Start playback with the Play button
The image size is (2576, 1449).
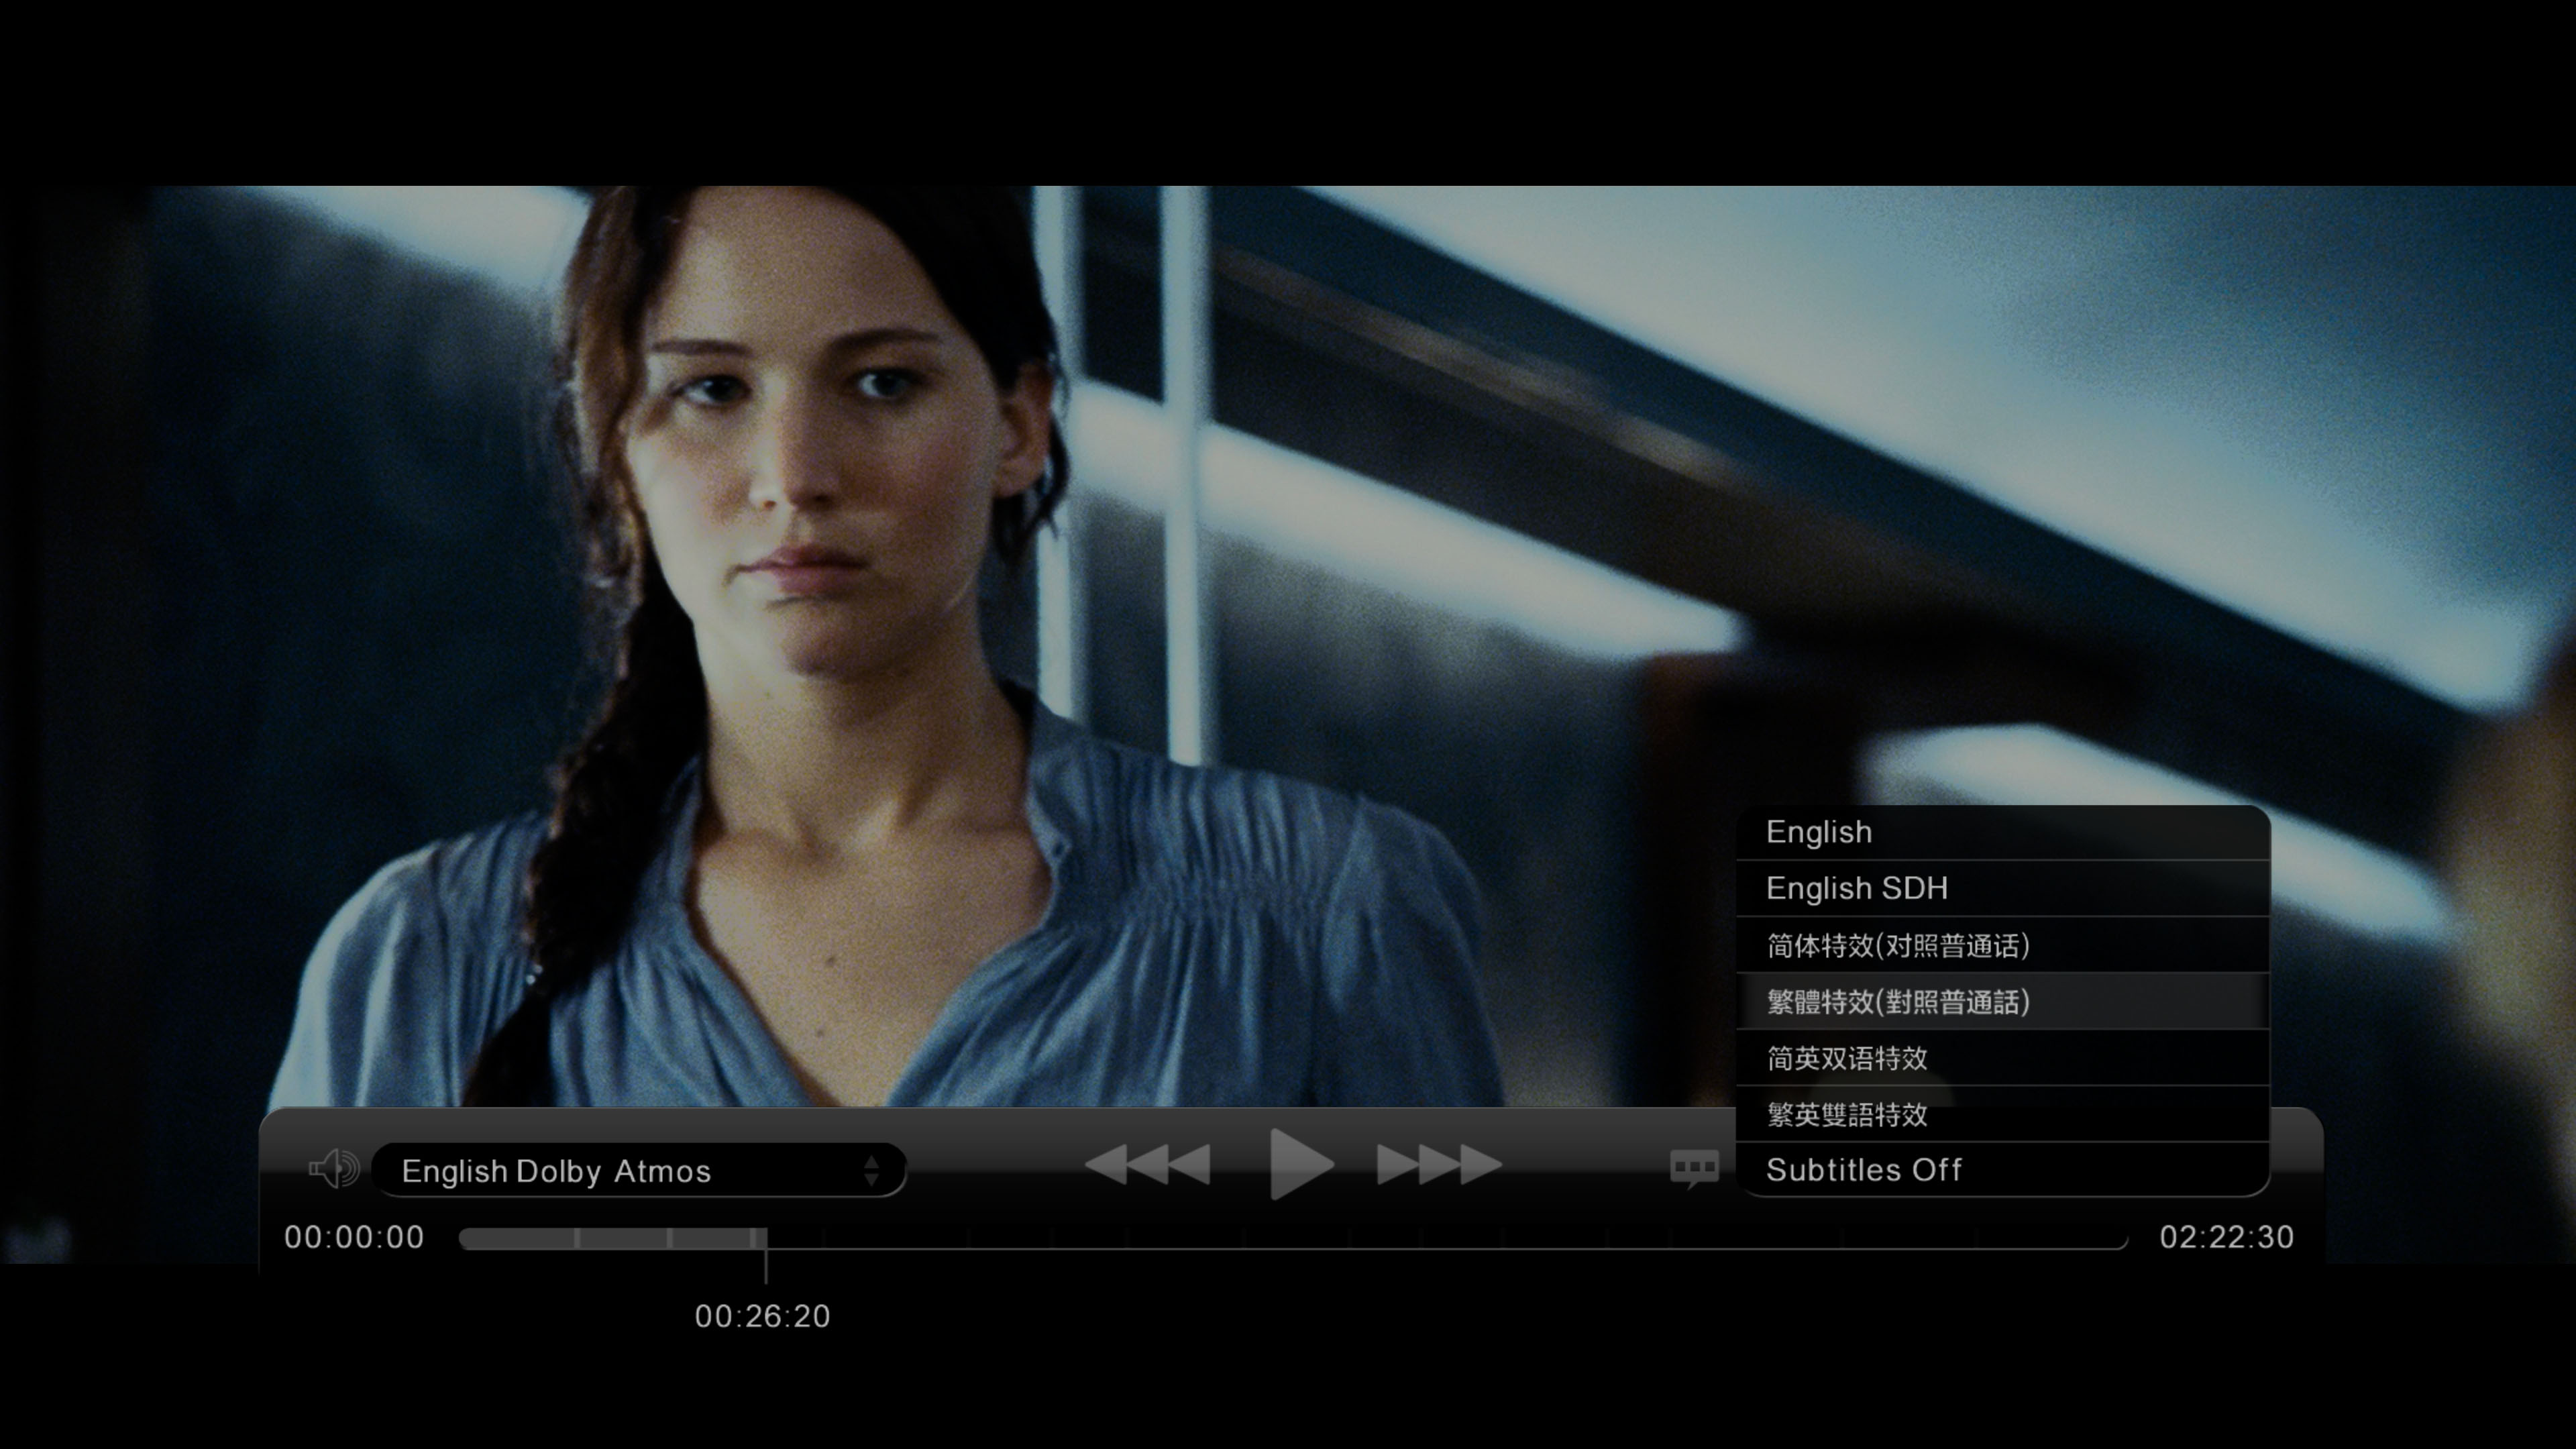point(1301,1165)
